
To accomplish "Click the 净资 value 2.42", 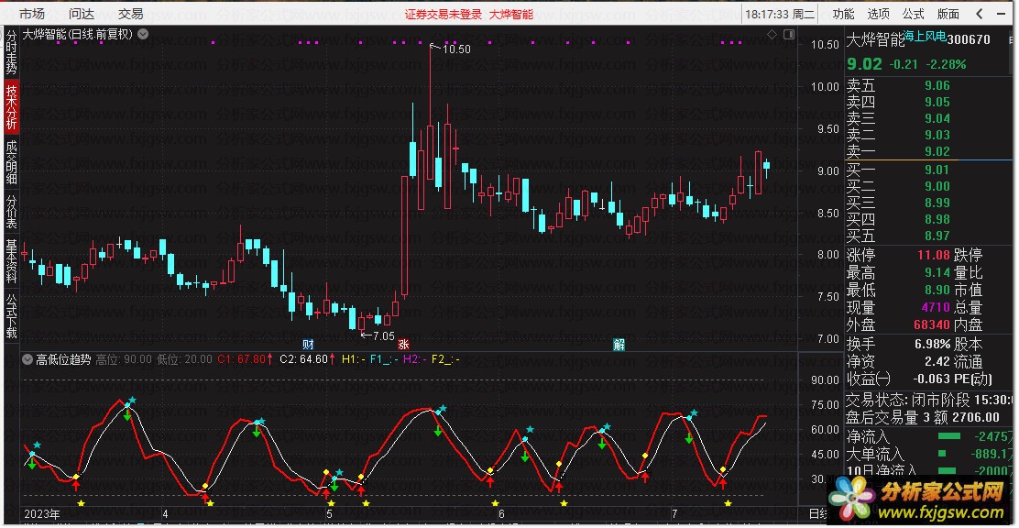I will [x=937, y=361].
